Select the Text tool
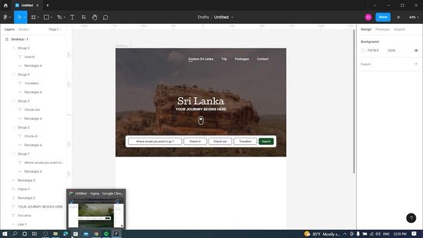Image resolution: width=423 pixels, height=238 pixels. [72, 17]
